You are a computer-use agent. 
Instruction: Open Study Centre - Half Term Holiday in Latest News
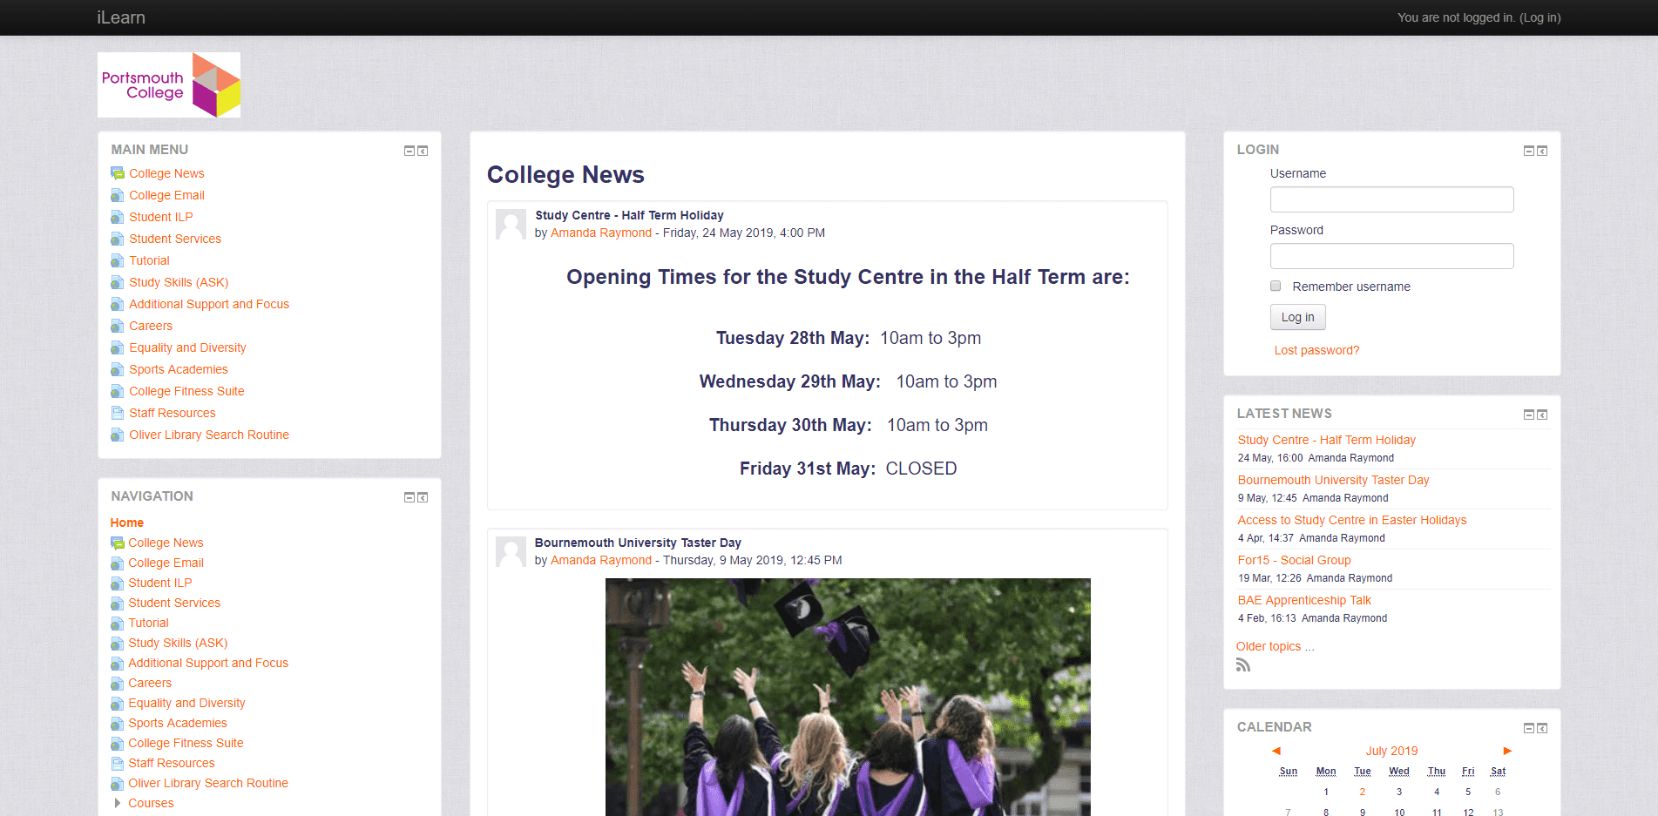coord(1326,440)
